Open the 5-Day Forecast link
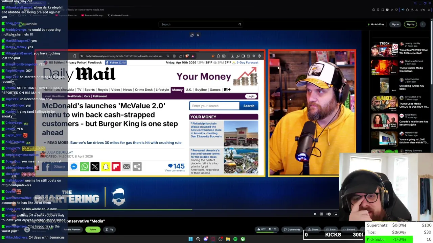Viewport: 433px width, 243px height. pos(247,62)
